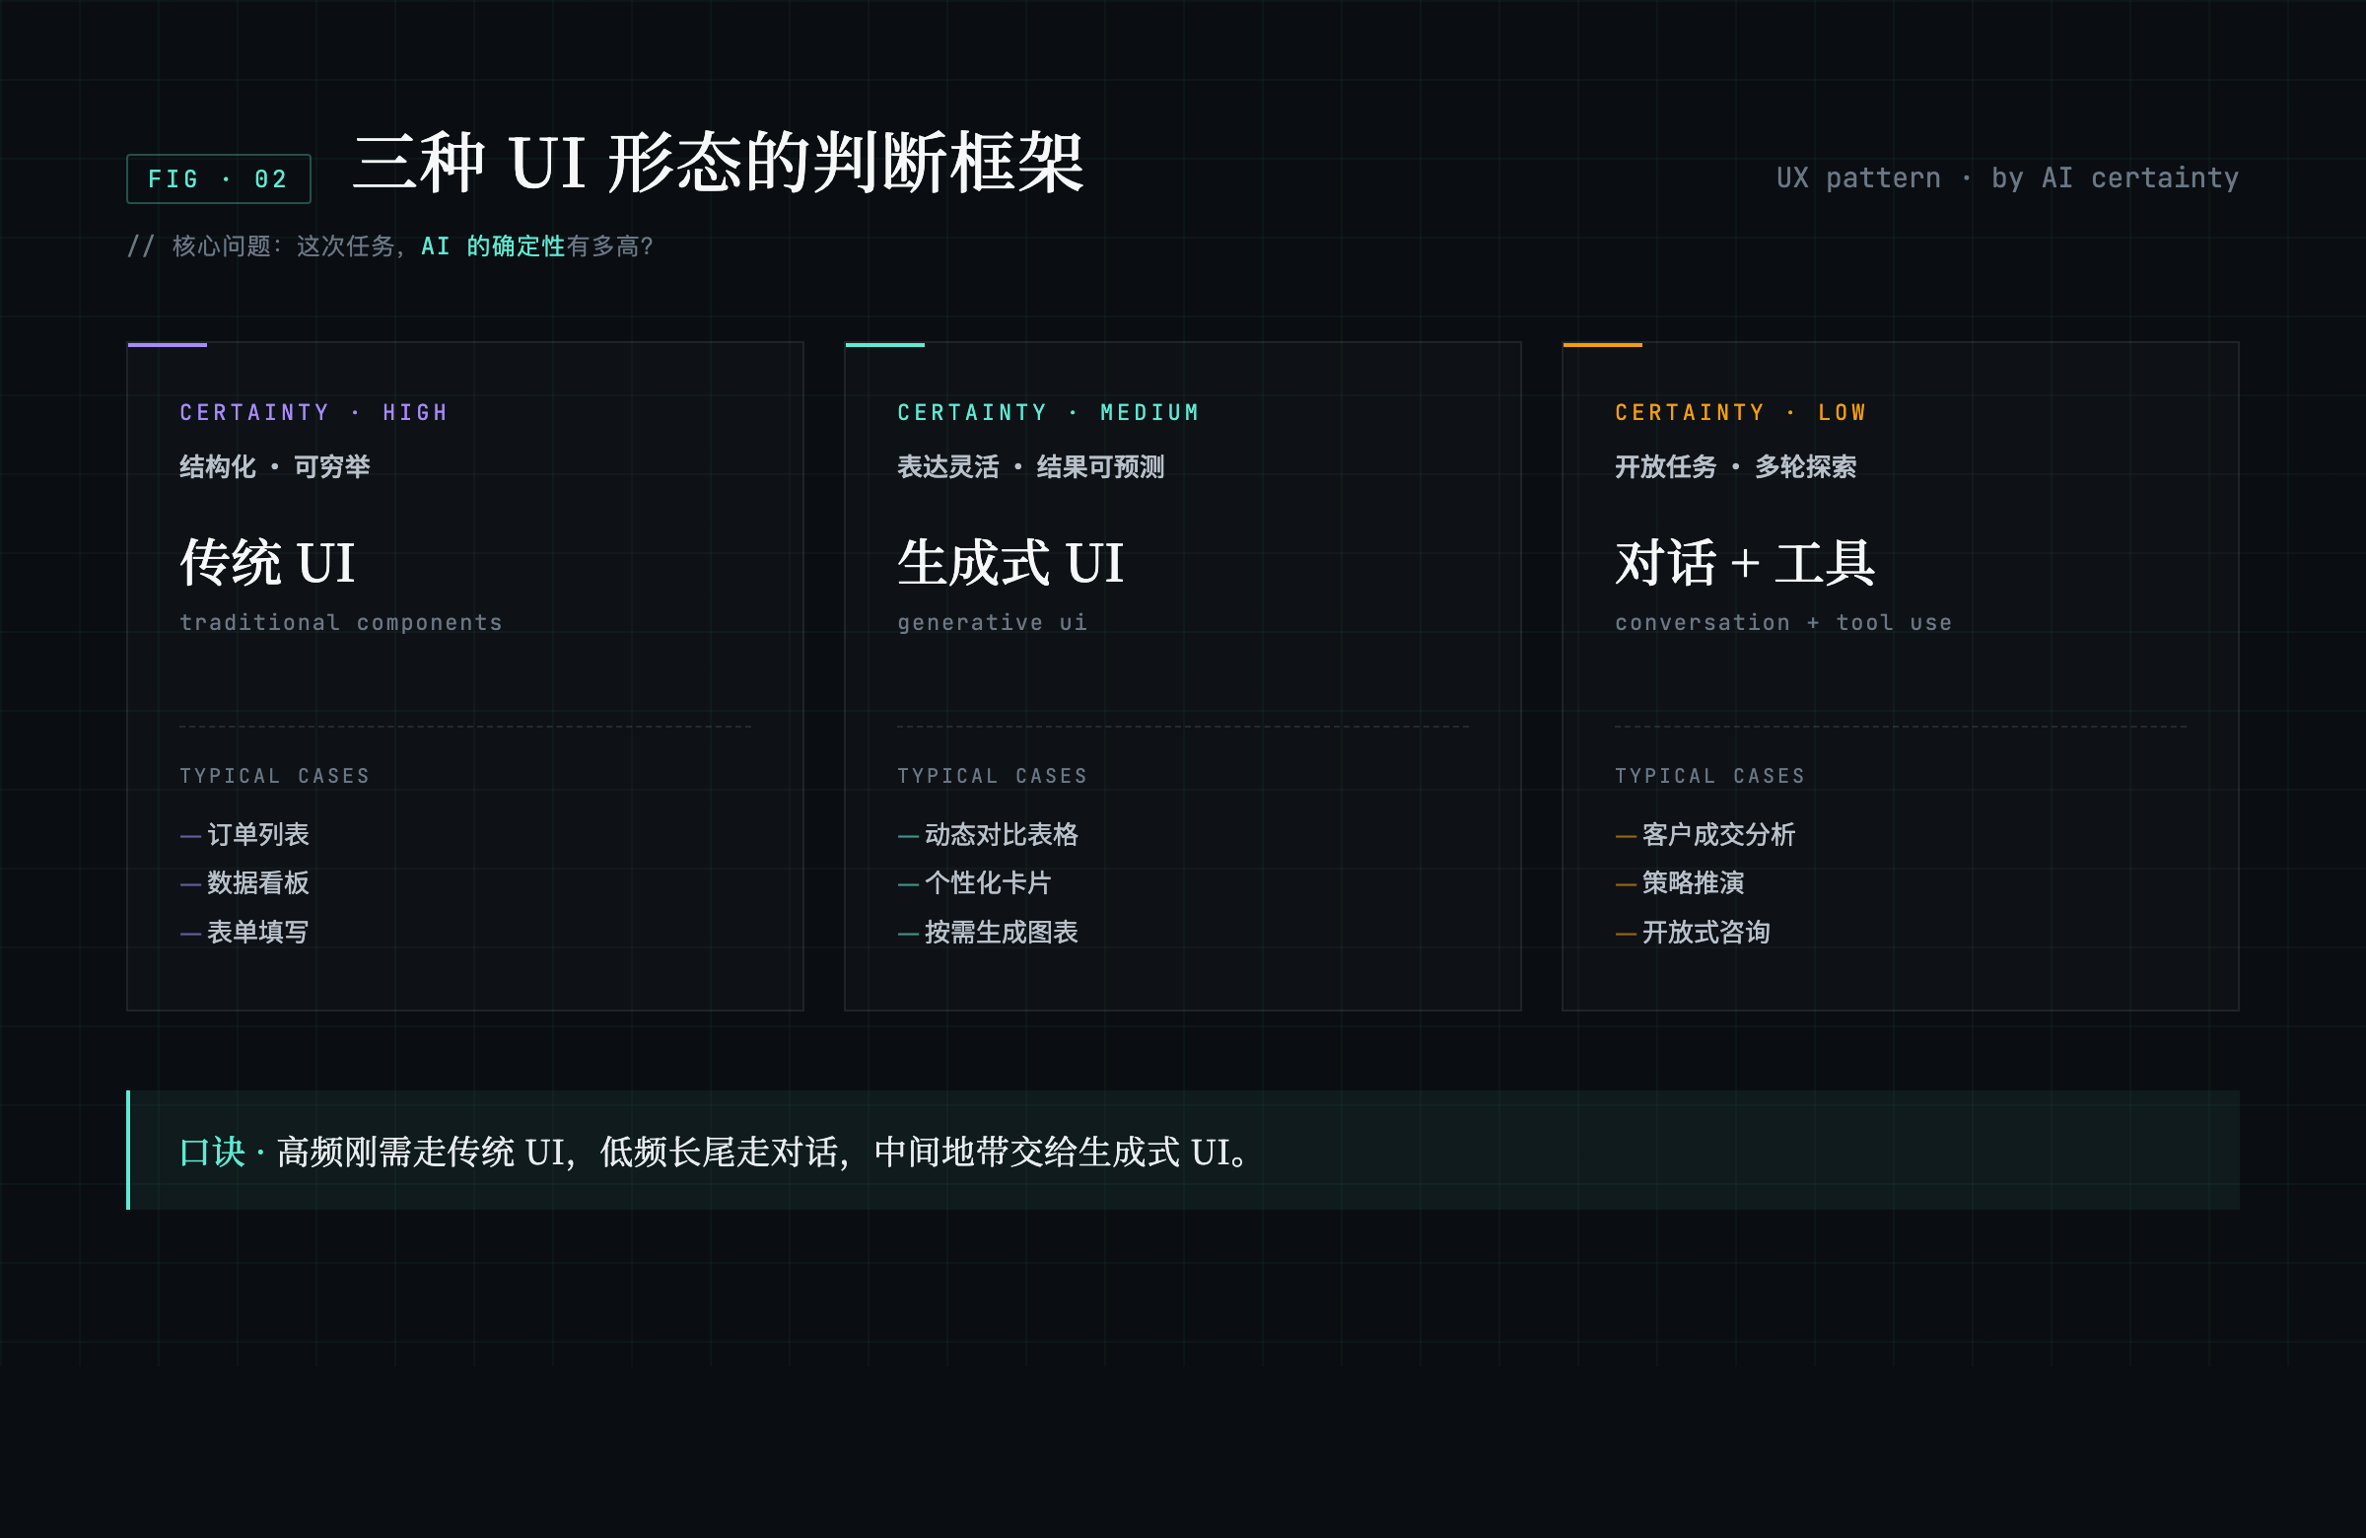
Task: Select the 开放式咨询 list item
Action: (1705, 932)
